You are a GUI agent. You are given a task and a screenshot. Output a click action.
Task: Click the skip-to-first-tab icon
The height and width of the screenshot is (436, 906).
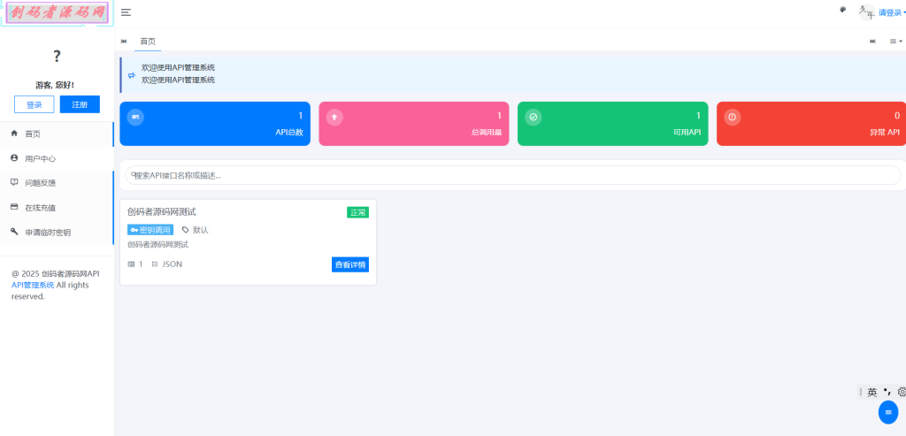click(x=124, y=42)
